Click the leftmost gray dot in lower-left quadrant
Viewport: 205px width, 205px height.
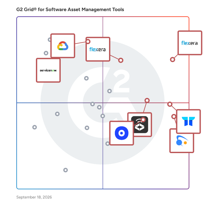click(x=35, y=127)
